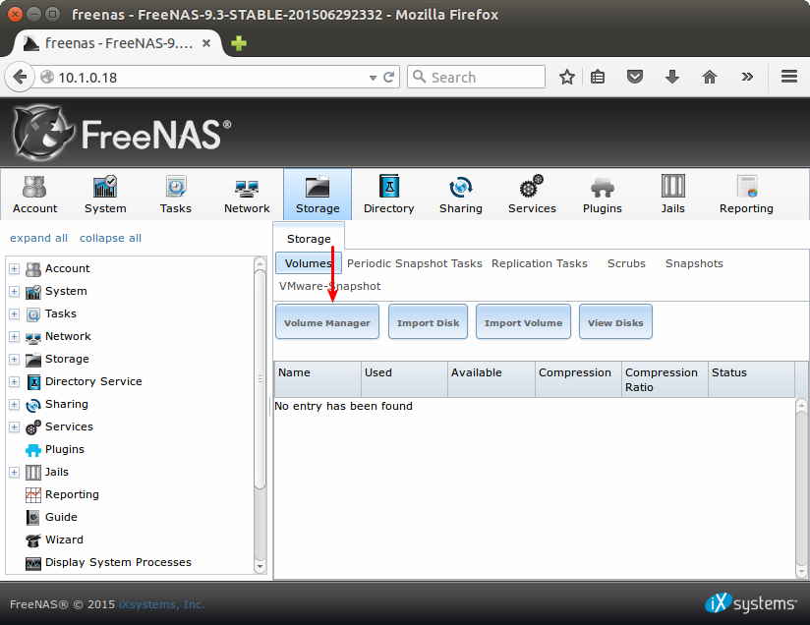Viewport: 810px width, 625px height.
Task: Open the System toolbar icon
Action: pos(105,195)
